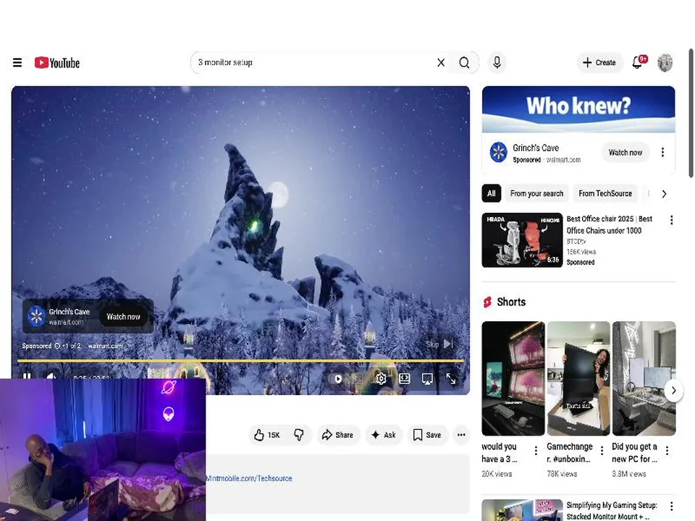Open 'Simplifying My Gaming Setup' video title

pos(612,511)
